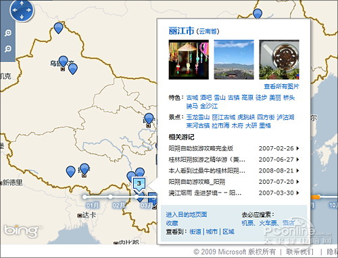Expand arrow next to 2007-07-20

click(x=297, y=182)
